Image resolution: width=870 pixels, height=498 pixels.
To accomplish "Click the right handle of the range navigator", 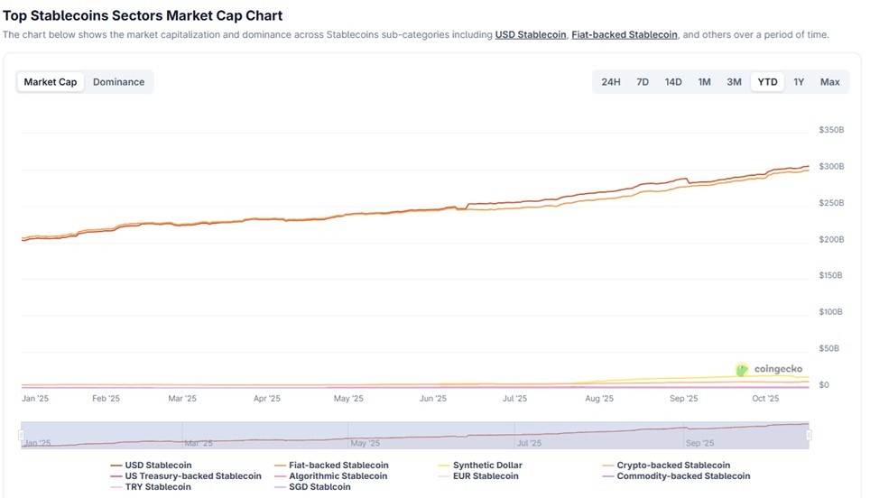I will tap(809, 436).
